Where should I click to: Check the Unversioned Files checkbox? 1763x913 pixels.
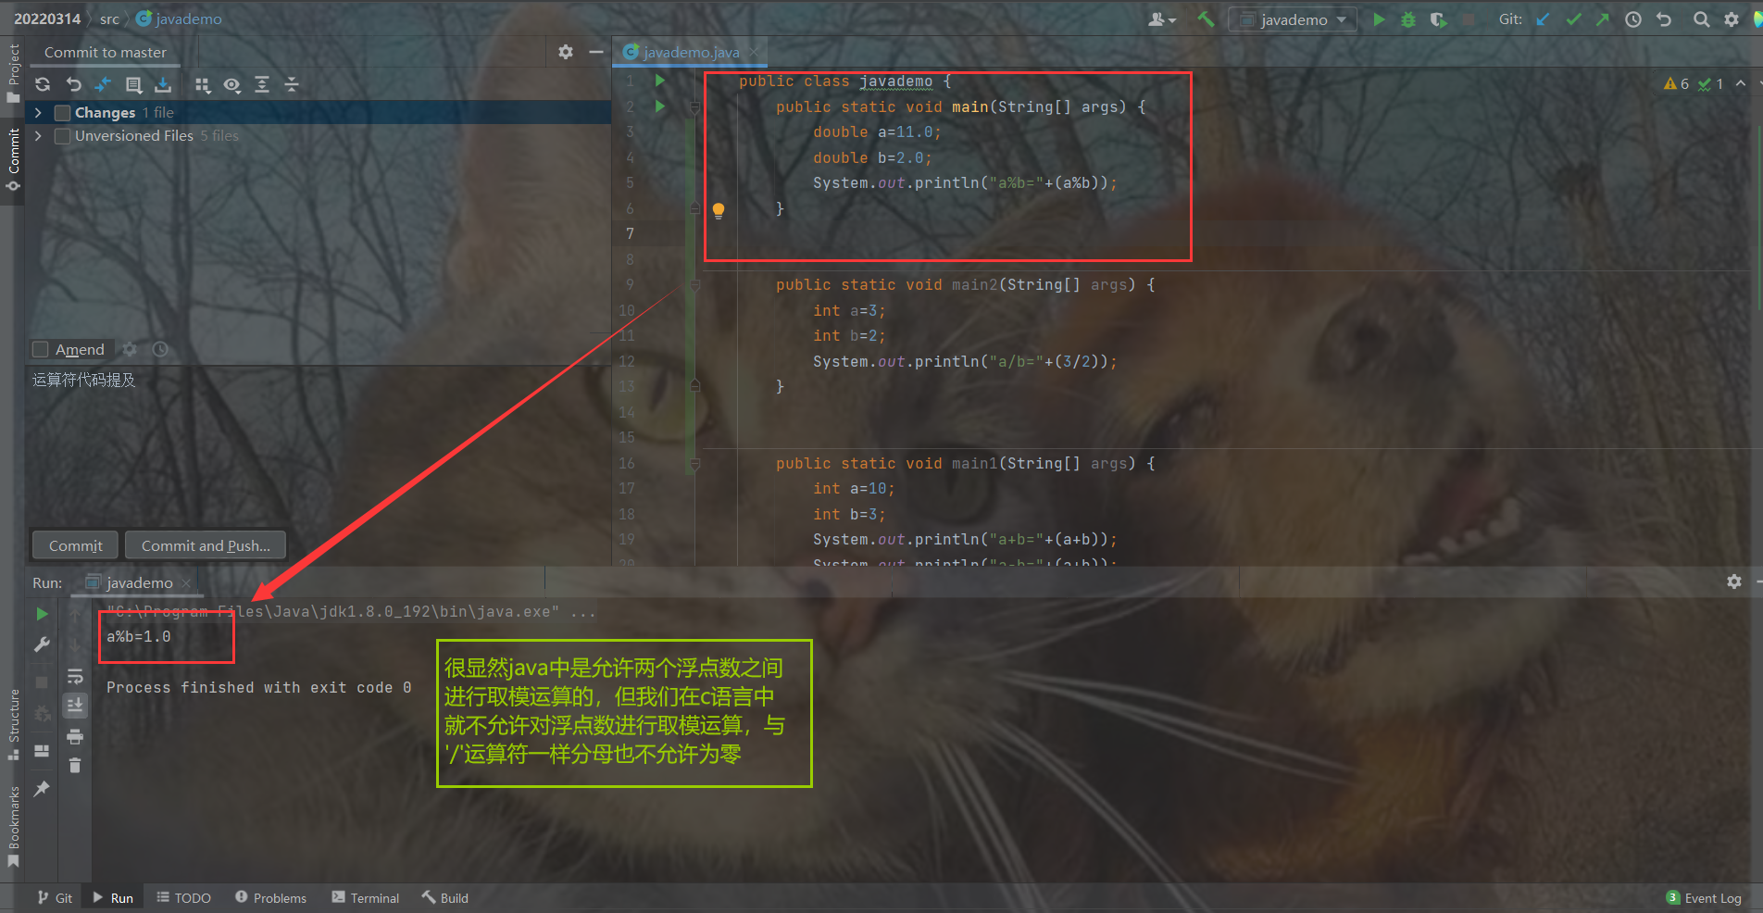click(63, 136)
